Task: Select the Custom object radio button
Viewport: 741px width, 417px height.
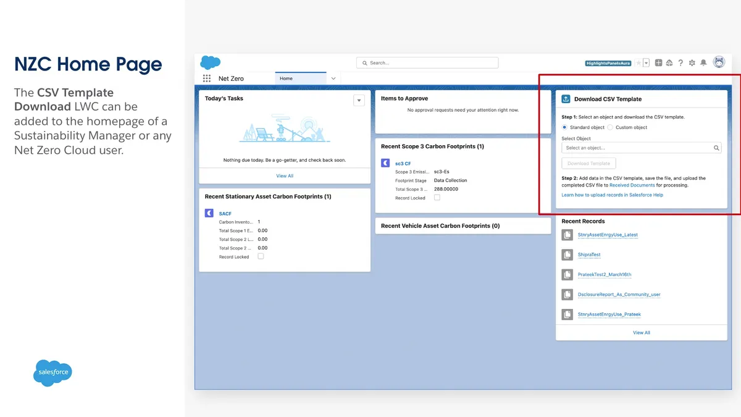Action: (x=610, y=127)
